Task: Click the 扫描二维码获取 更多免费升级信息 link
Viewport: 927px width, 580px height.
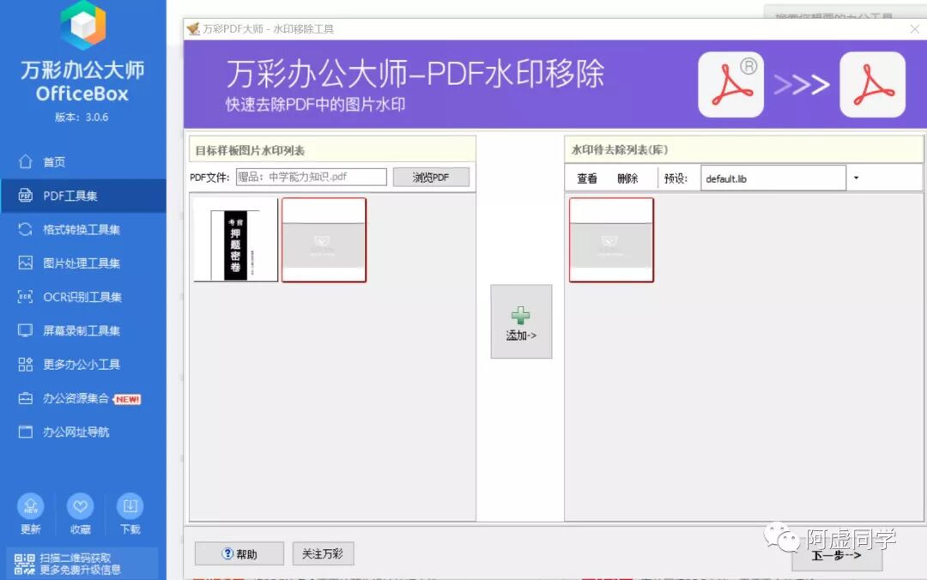Action: click(x=80, y=564)
